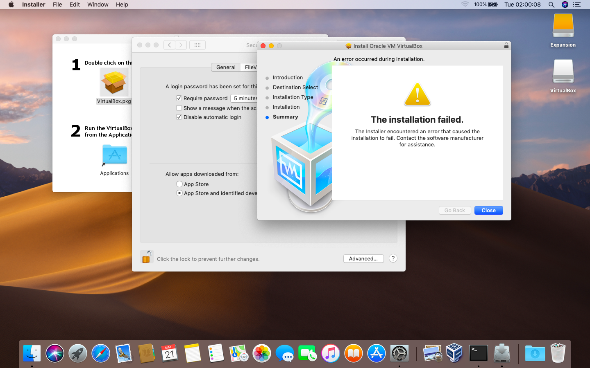Viewport: 590px width, 368px height.
Task: Click the lock icon in Installer title bar
Action: [x=506, y=46]
